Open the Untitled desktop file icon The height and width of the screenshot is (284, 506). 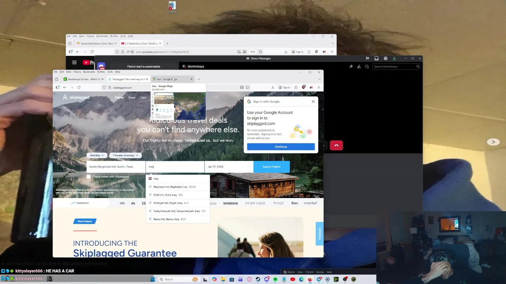click(x=172, y=7)
